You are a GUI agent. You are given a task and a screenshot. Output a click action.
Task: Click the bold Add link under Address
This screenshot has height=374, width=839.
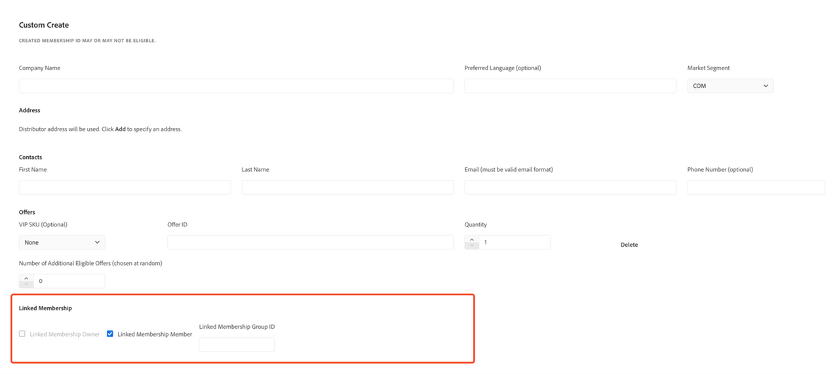click(x=121, y=129)
